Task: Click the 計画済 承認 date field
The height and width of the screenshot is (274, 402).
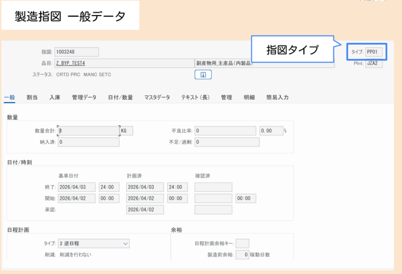Action: (145, 210)
